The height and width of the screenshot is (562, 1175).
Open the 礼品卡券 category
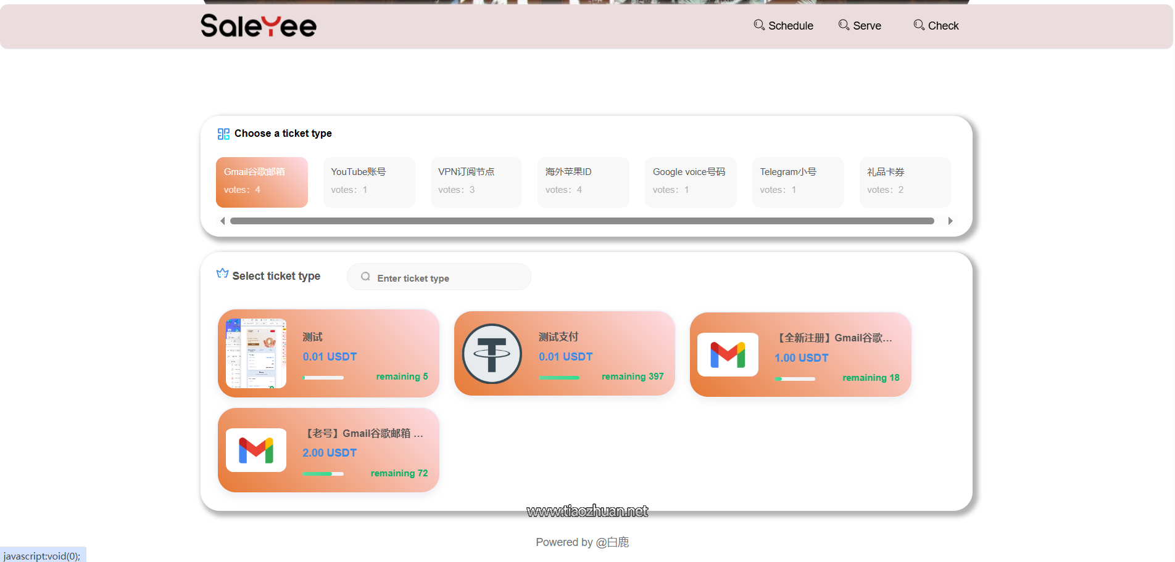click(x=905, y=182)
